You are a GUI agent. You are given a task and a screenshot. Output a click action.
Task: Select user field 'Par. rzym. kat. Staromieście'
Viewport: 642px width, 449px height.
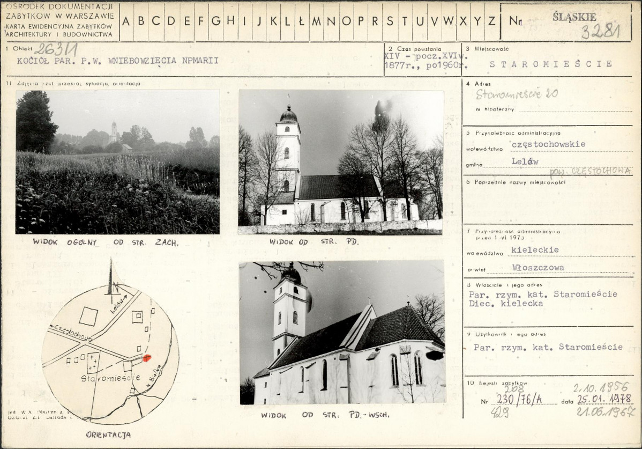548,348
